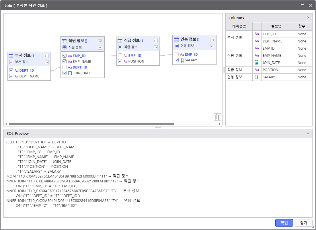Screen dimensions: 316x230
Task: Open the minimap icon in the diagram canvas
Action: coord(218,117)
